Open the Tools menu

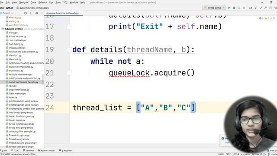(x=58, y=3)
